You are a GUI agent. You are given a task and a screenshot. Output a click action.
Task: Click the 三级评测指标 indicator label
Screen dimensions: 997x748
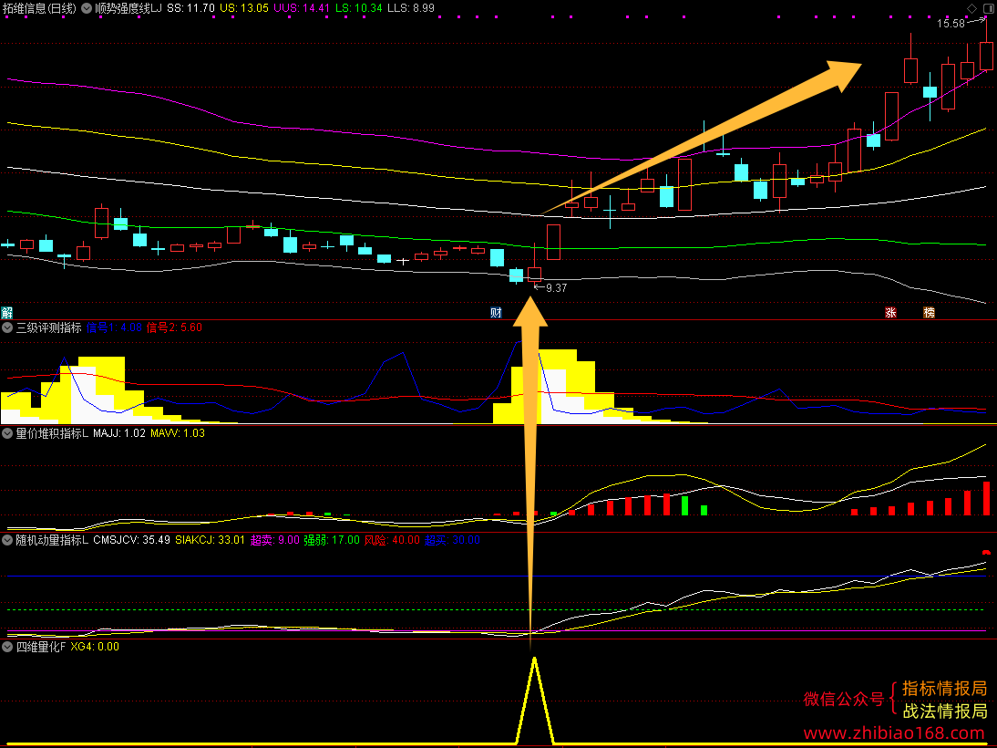(x=49, y=327)
